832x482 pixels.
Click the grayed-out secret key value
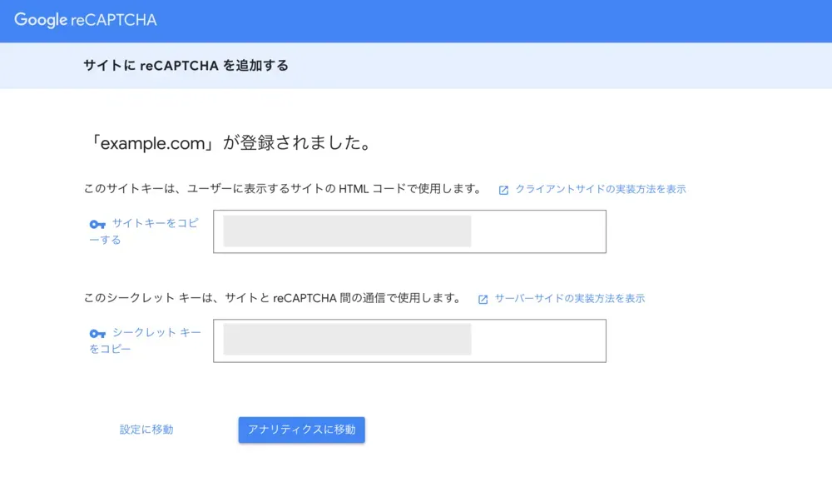(x=347, y=339)
